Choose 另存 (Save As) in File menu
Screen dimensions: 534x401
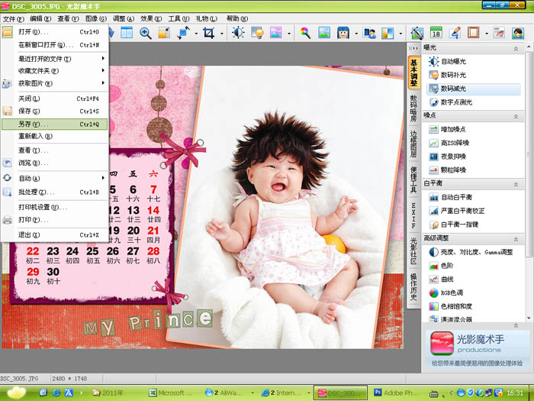point(54,124)
